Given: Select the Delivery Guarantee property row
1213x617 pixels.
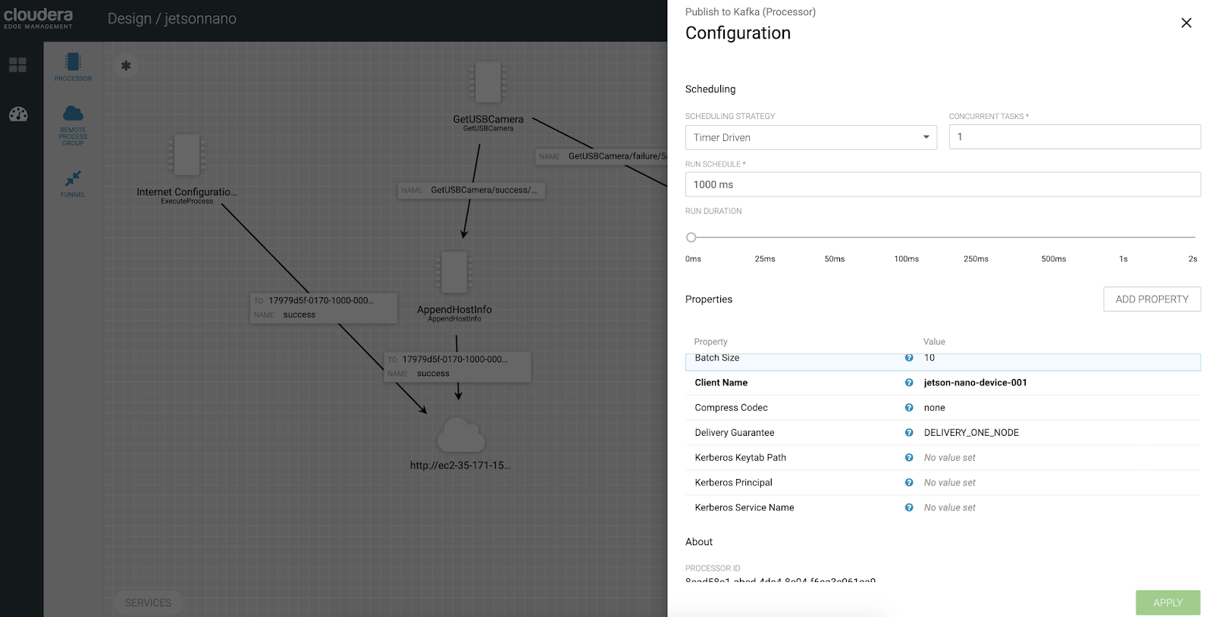Looking at the screenshot, I should tap(796, 433).
